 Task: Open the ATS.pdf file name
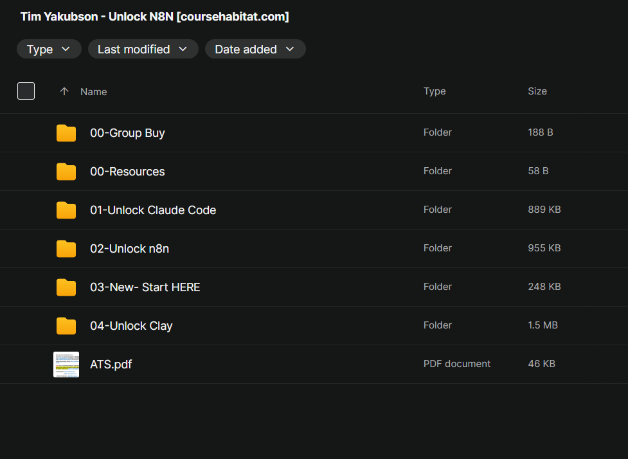coord(111,364)
